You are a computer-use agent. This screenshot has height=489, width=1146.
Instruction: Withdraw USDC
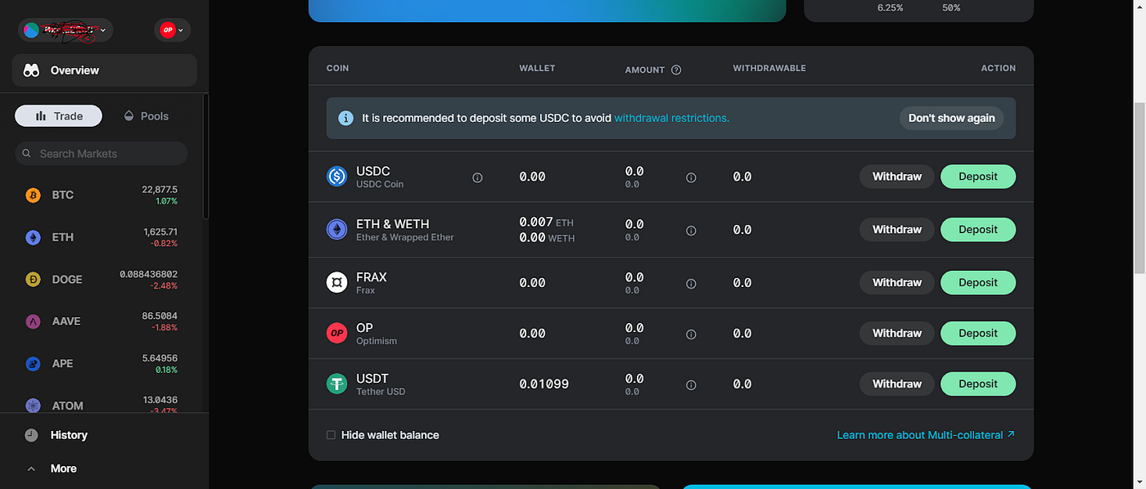click(896, 177)
